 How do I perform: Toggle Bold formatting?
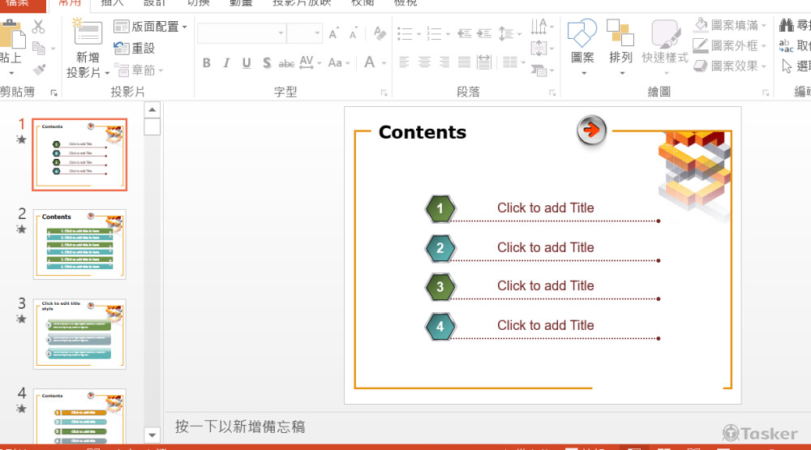coord(207,63)
